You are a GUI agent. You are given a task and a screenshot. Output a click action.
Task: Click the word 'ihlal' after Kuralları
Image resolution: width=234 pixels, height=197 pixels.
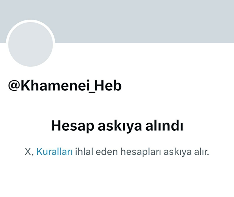point(84,151)
